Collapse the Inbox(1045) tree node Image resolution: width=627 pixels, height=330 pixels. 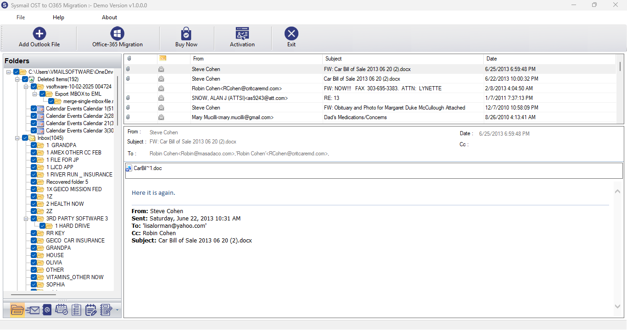click(17, 138)
